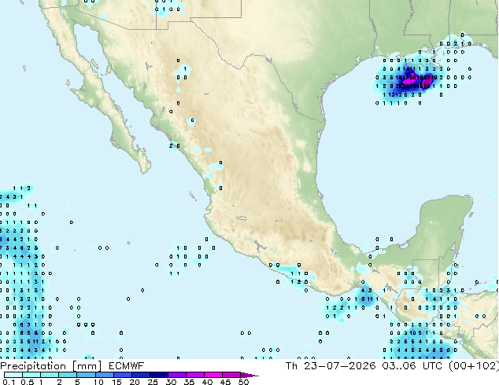The height and width of the screenshot is (385, 499).
Task: Click the magenta heavy-rain core in the Gulf of Mexico
Action: [409, 79]
